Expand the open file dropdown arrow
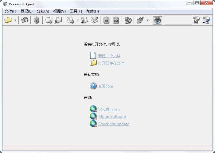This screenshot has width=215, height=153. [x=15, y=20]
